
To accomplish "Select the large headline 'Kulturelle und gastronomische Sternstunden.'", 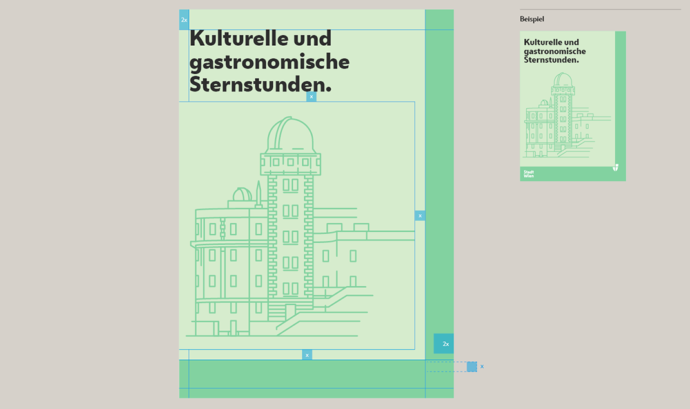I will coord(270,61).
